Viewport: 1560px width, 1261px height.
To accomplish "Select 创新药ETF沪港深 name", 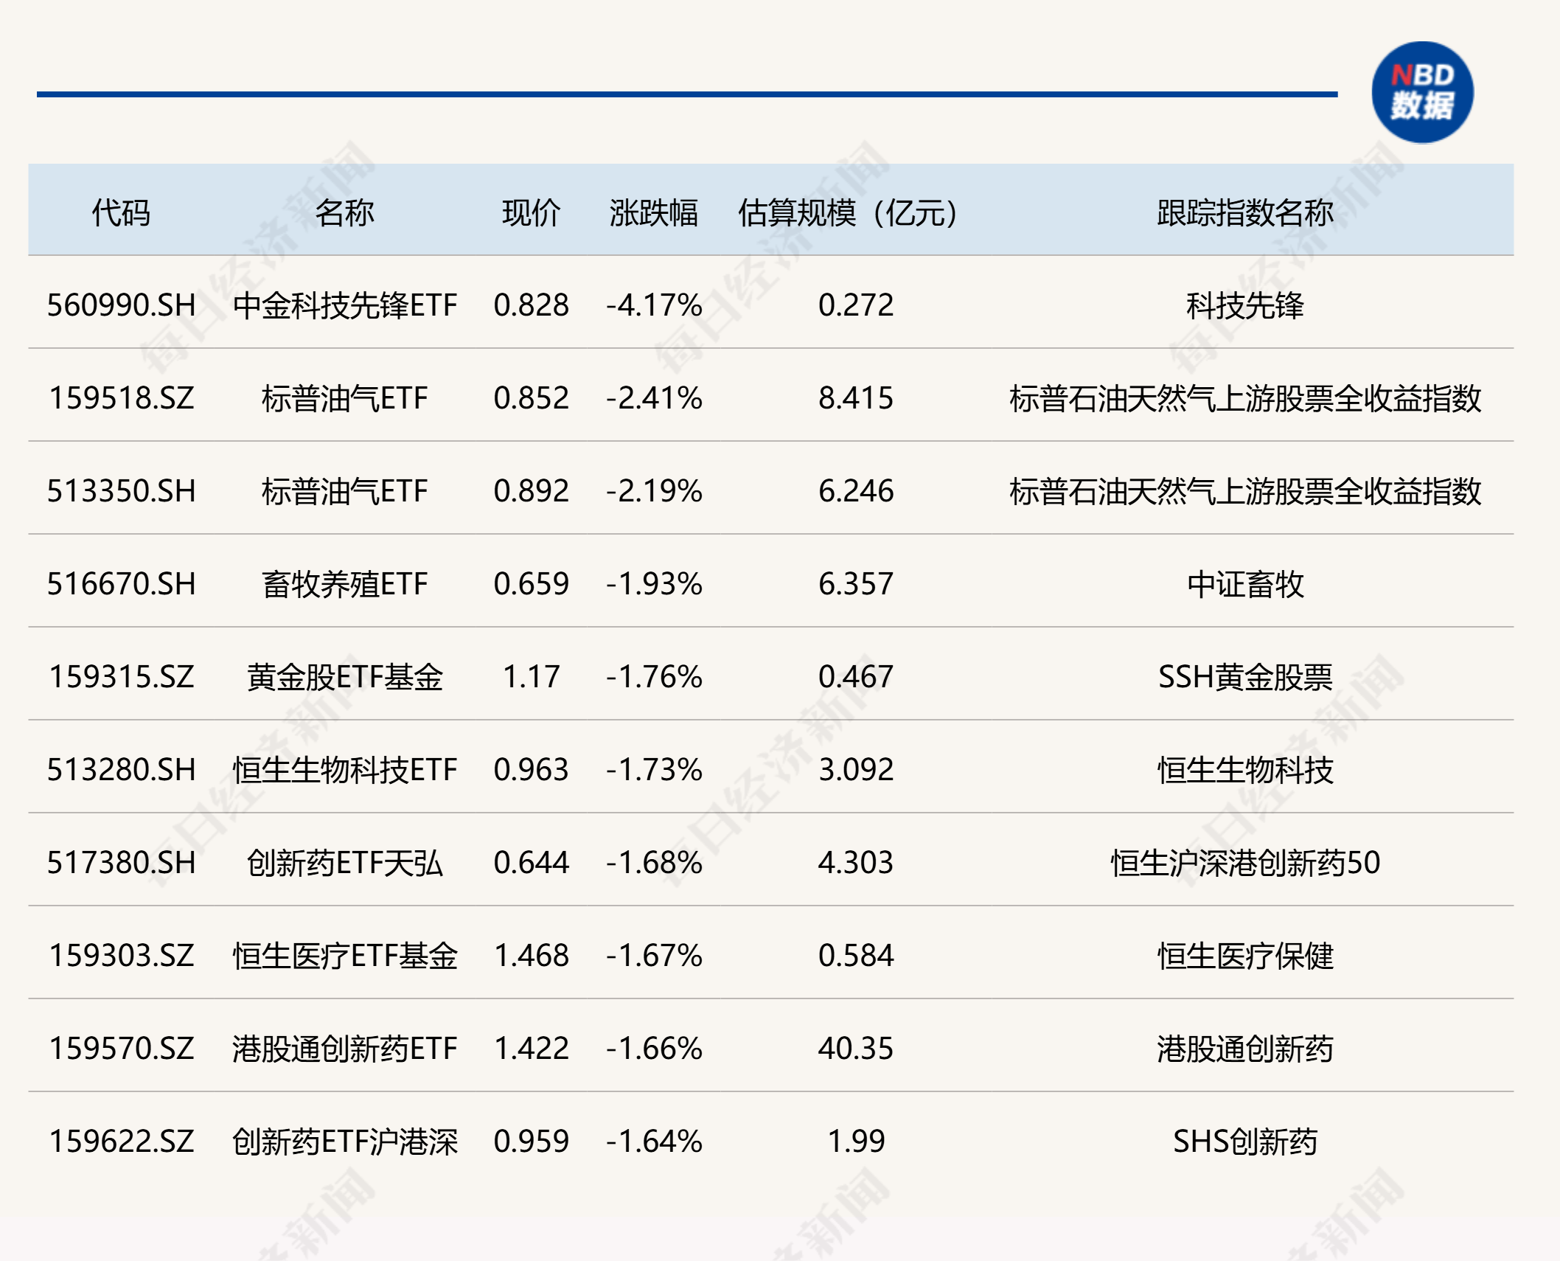I will point(344,1142).
